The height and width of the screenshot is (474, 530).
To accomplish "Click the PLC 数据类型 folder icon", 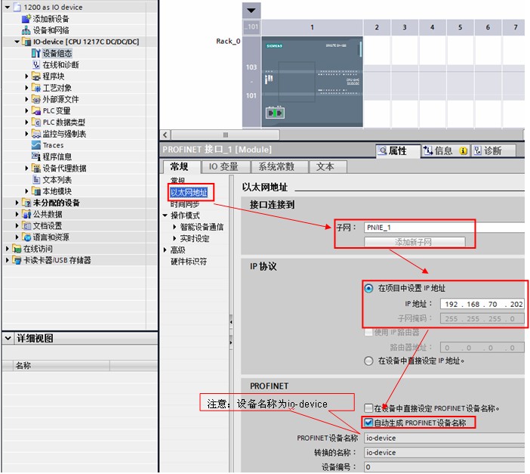I will pyautogui.click(x=35, y=122).
